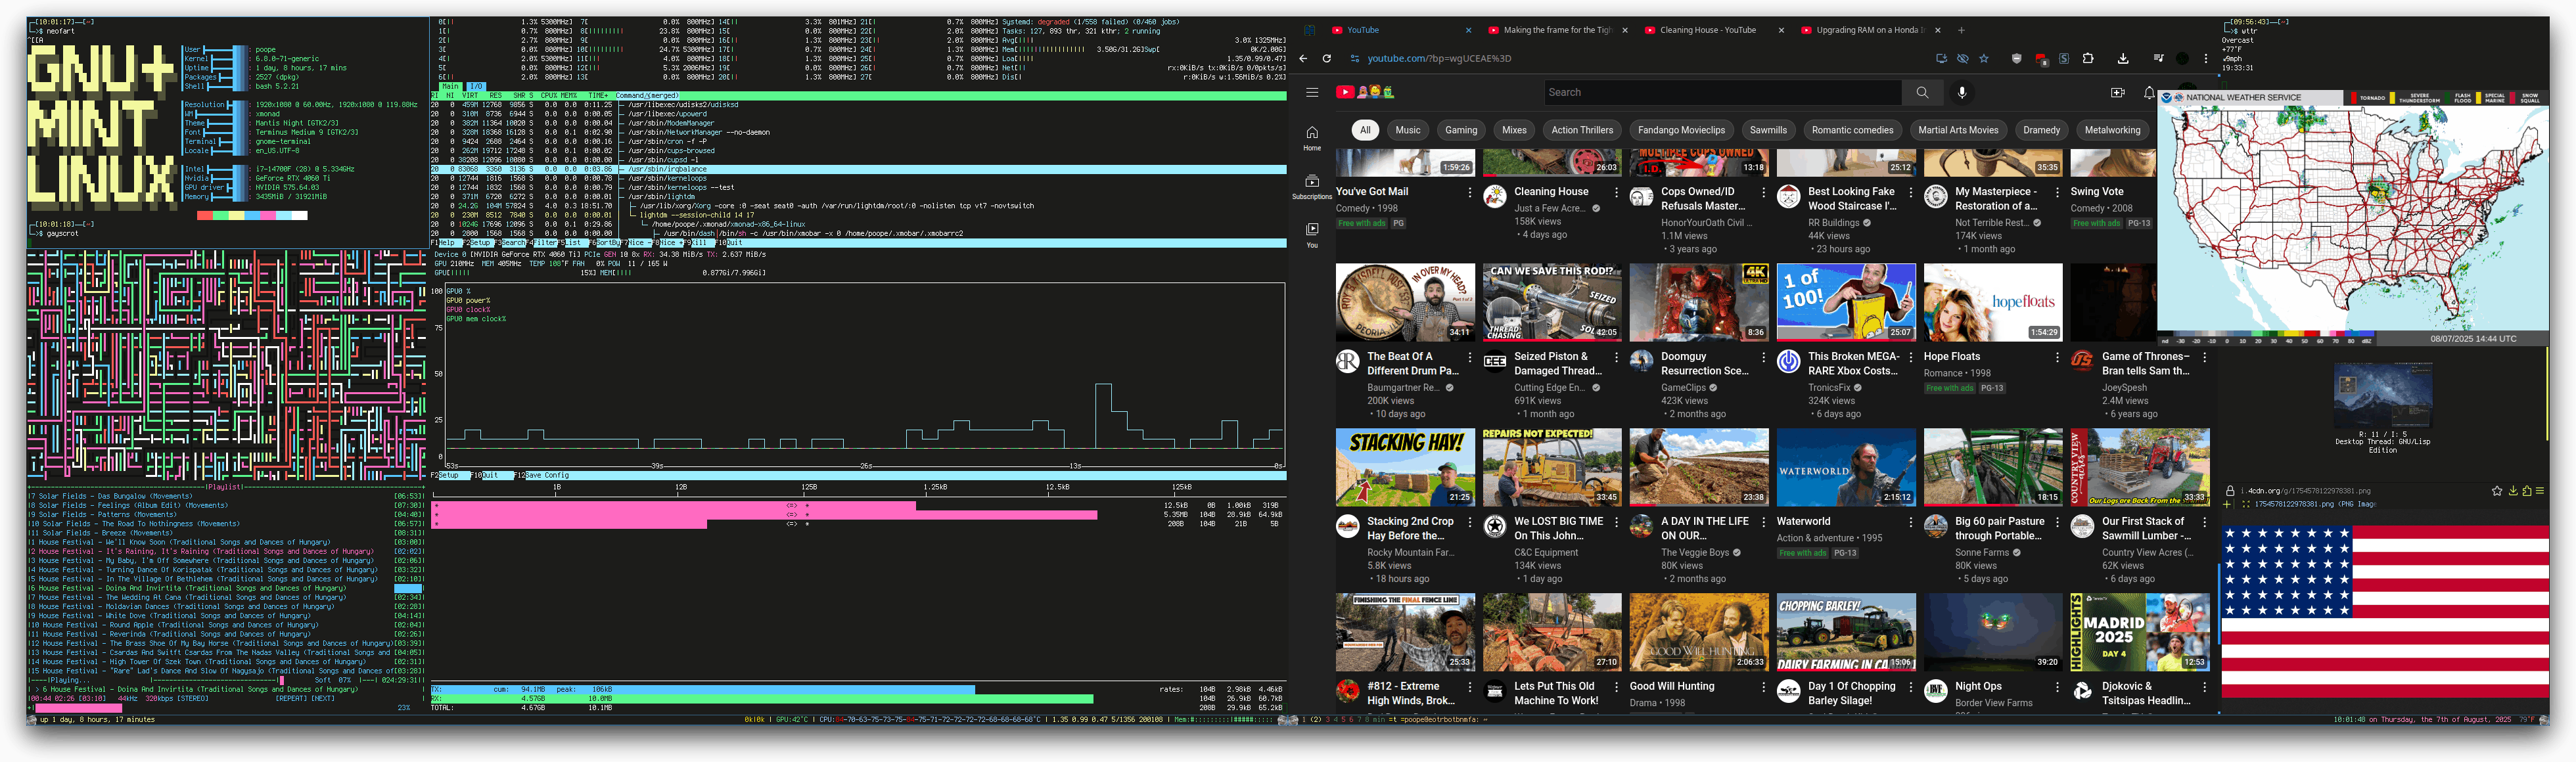Open options menu for Seized Piston video
2576x762 pixels.
point(1616,357)
